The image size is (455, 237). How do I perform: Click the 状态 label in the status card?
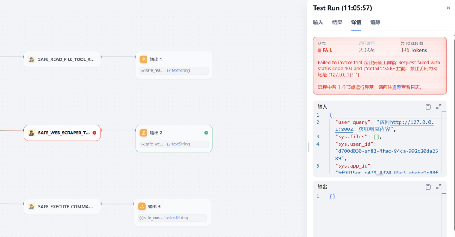[x=322, y=43]
